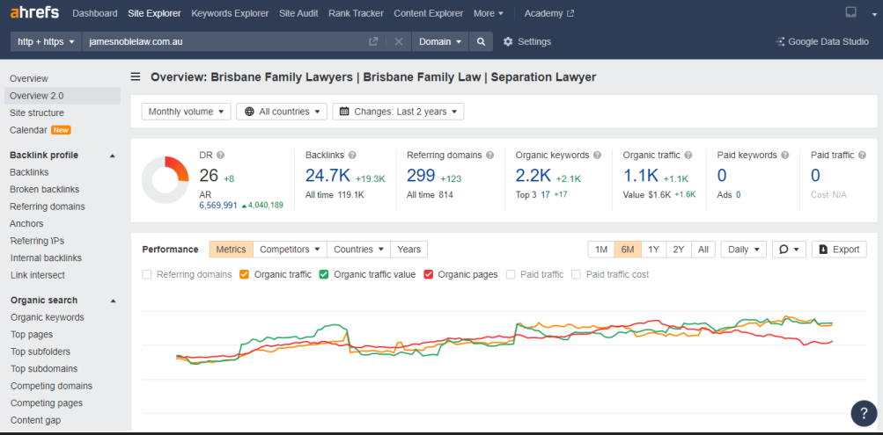This screenshot has height=435, width=883.
Task: Open Site Audit
Action: pyautogui.click(x=298, y=13)
